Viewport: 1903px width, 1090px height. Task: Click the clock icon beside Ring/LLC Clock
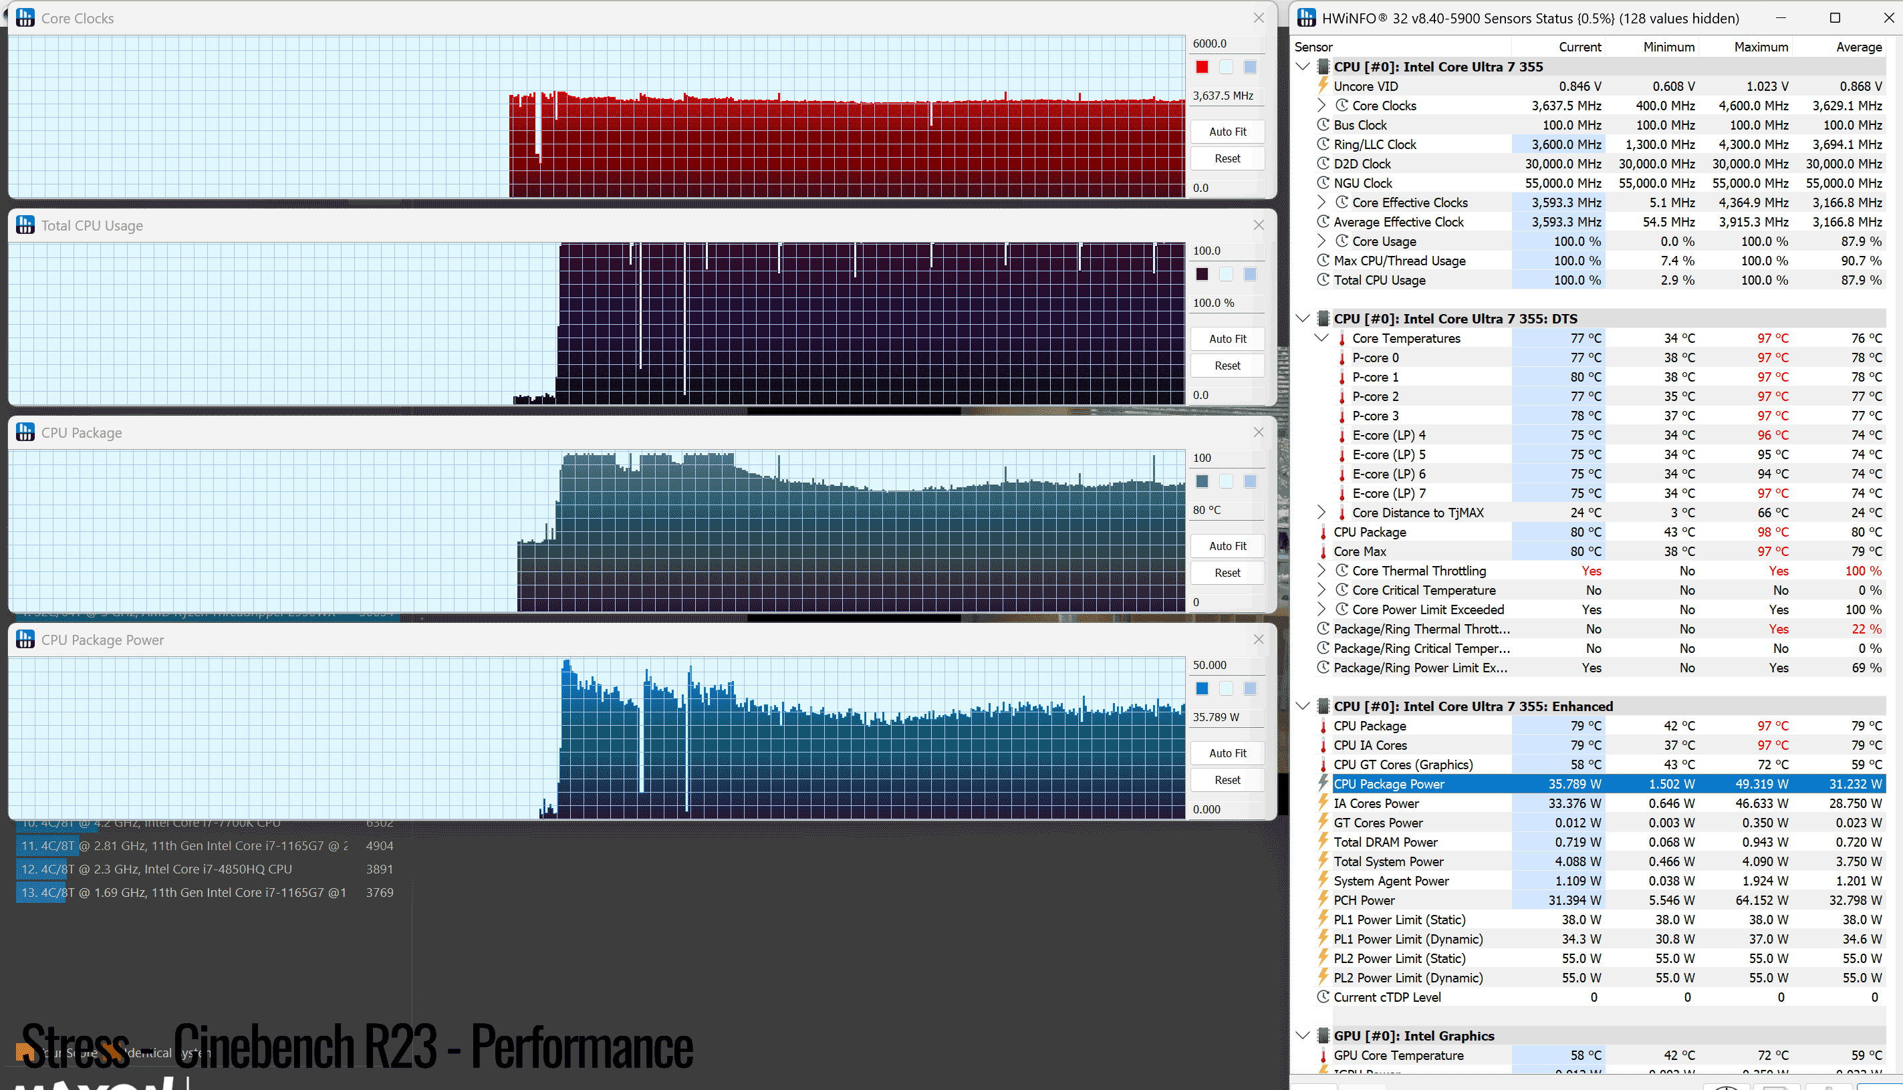[1323, 144]
